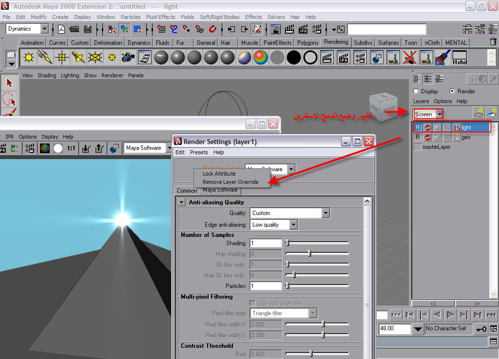Click the save scene disk icon
Screen dimensions: 499x359
tap(88, 29)
